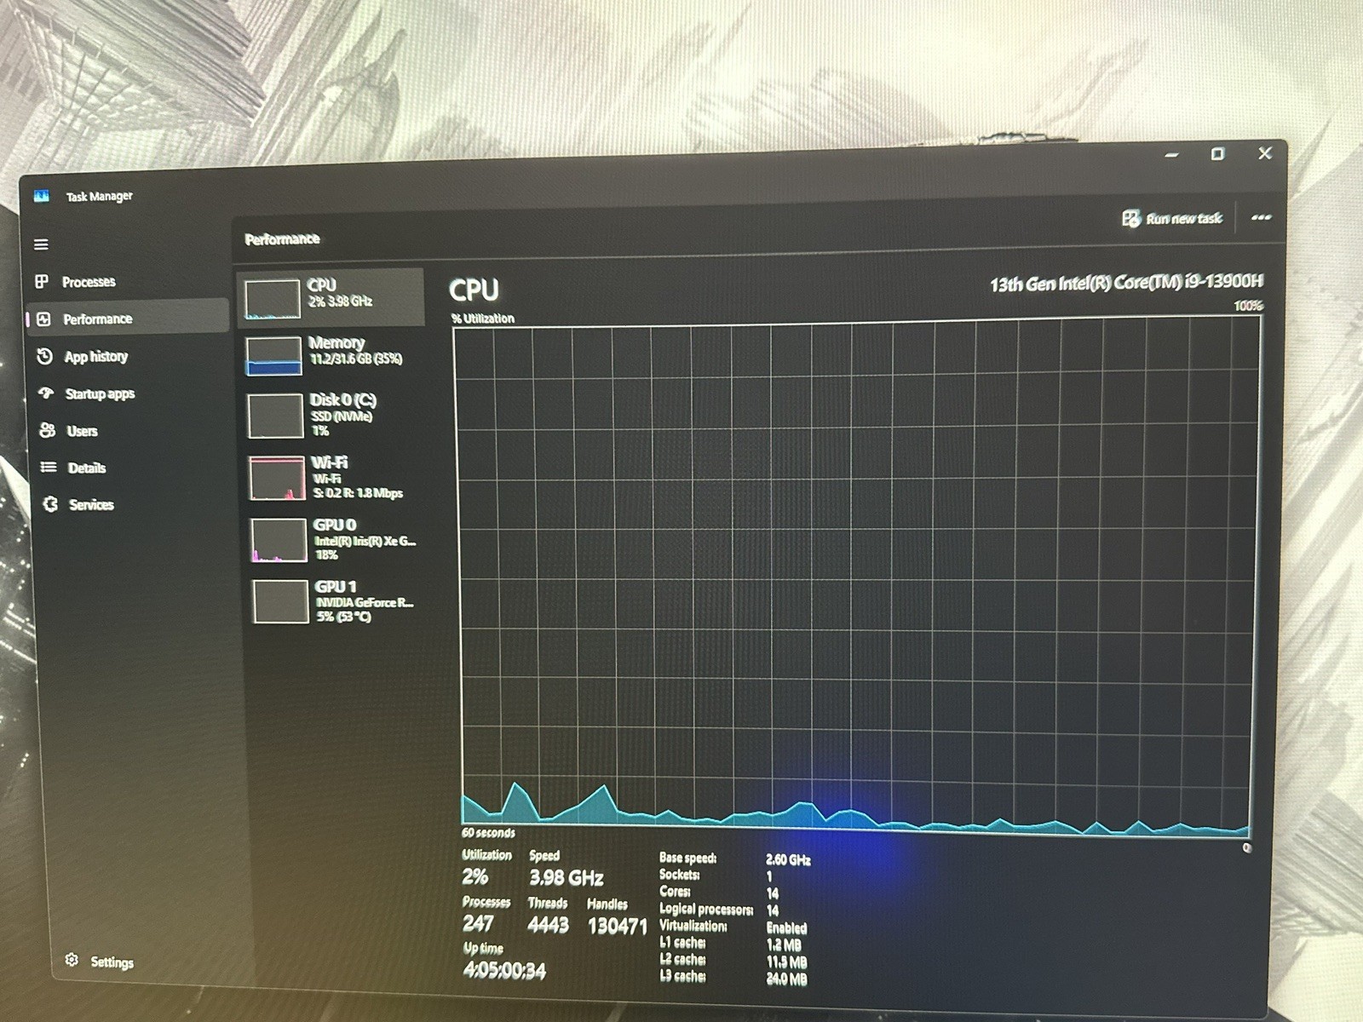Open Settings gear icon
The height and width of the screenshot is (1022, 1363).
[72, 960]
